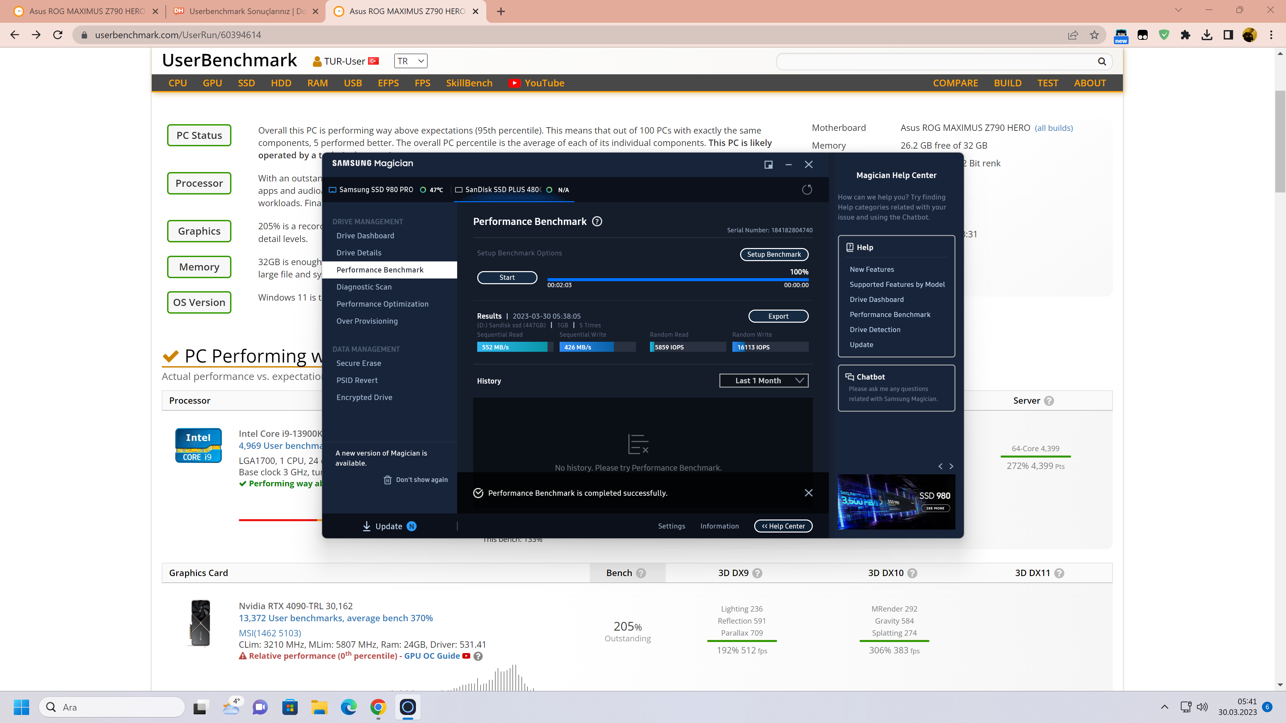
Task: Click the (all builds) link
Action: tap(1053, 128)
